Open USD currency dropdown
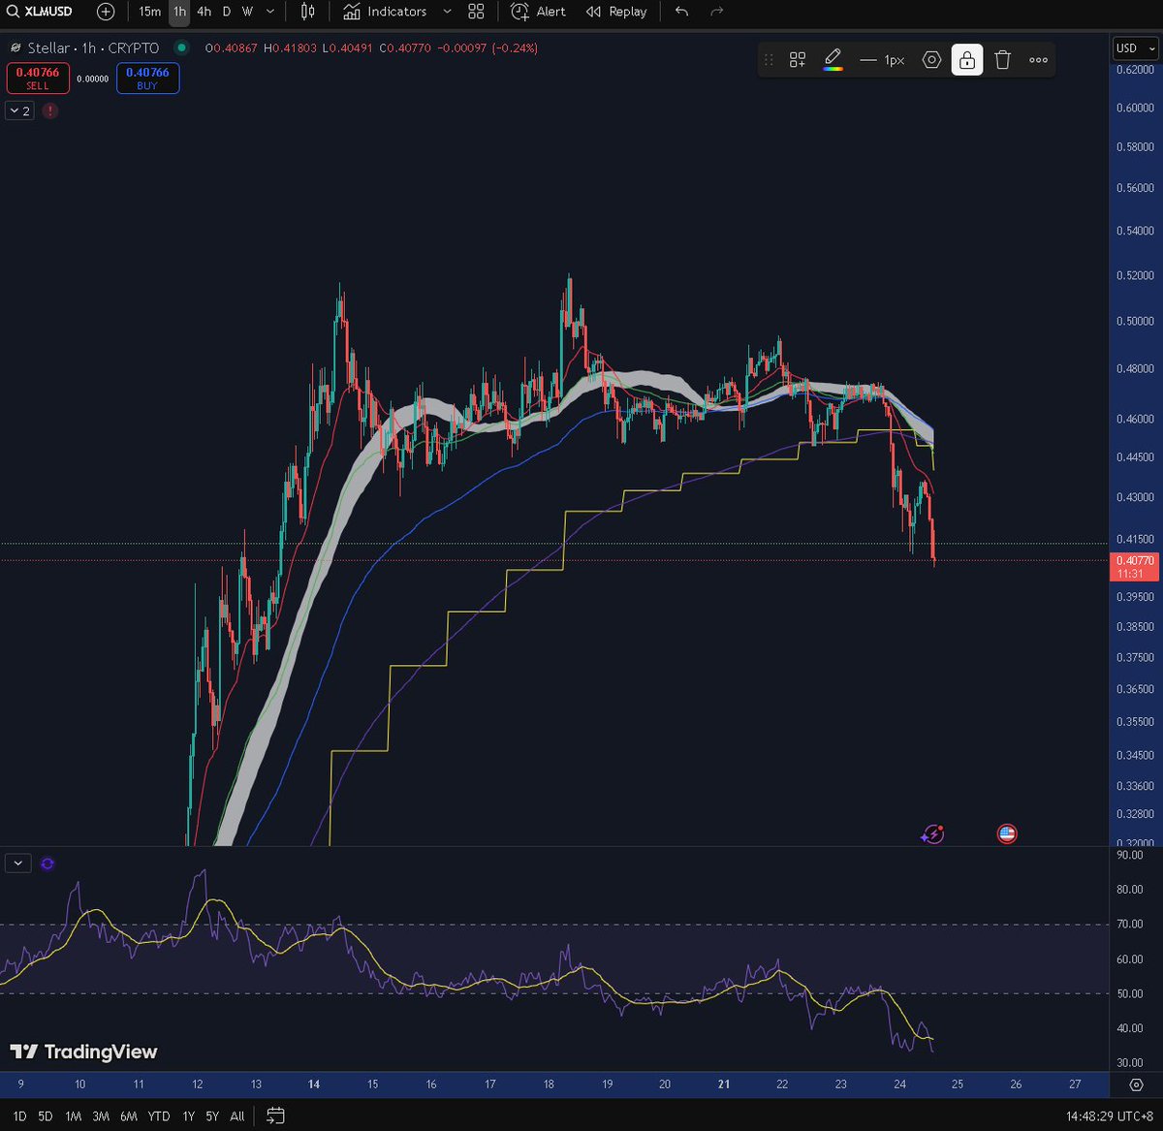This screenshot has width=1163, height=1131. pos(1135,47)
